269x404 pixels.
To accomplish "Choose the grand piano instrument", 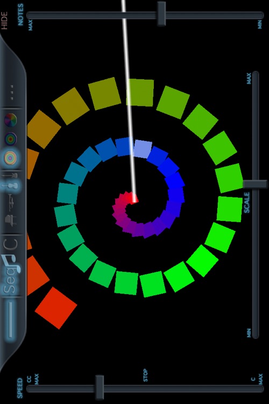I will point(11,220).
